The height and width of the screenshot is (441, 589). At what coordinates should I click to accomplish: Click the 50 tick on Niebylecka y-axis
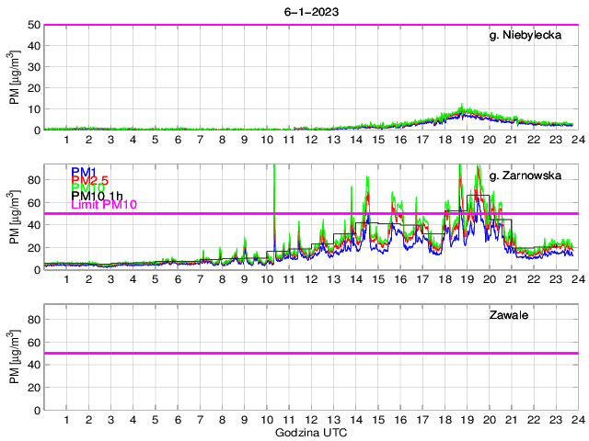(32, 25)
